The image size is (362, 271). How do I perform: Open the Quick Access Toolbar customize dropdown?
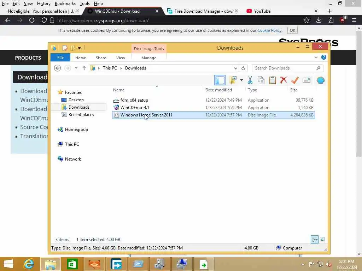point(79,48)
